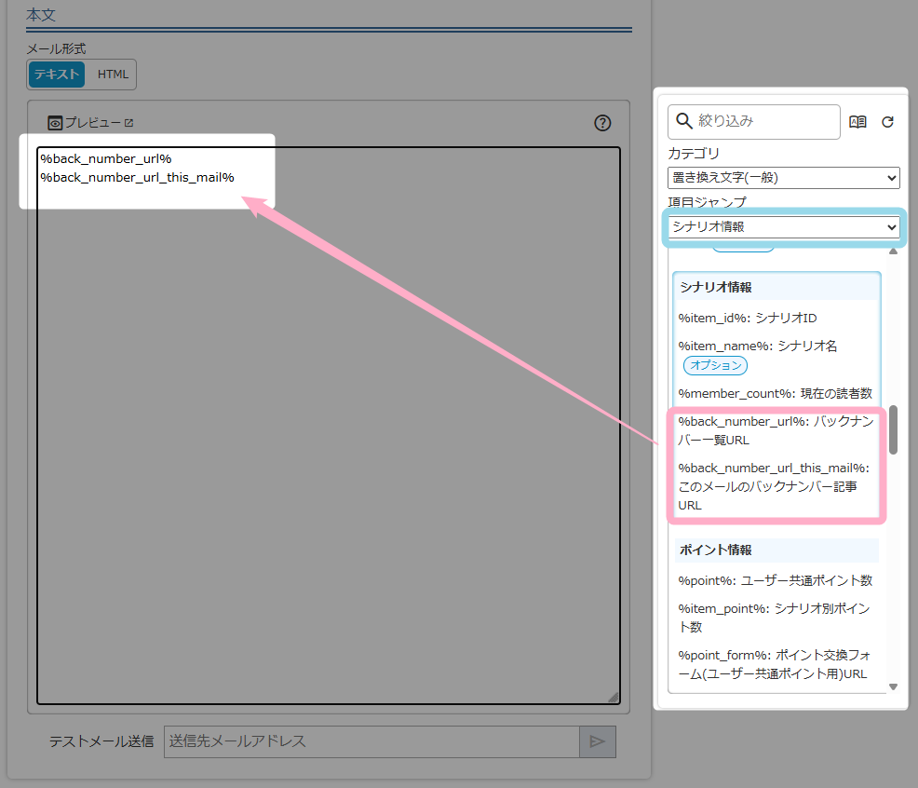Screen dimensions: 918x788
Task: Click the list scrollbar thumb
Action: pyautogui.click(x=893, y=429)
